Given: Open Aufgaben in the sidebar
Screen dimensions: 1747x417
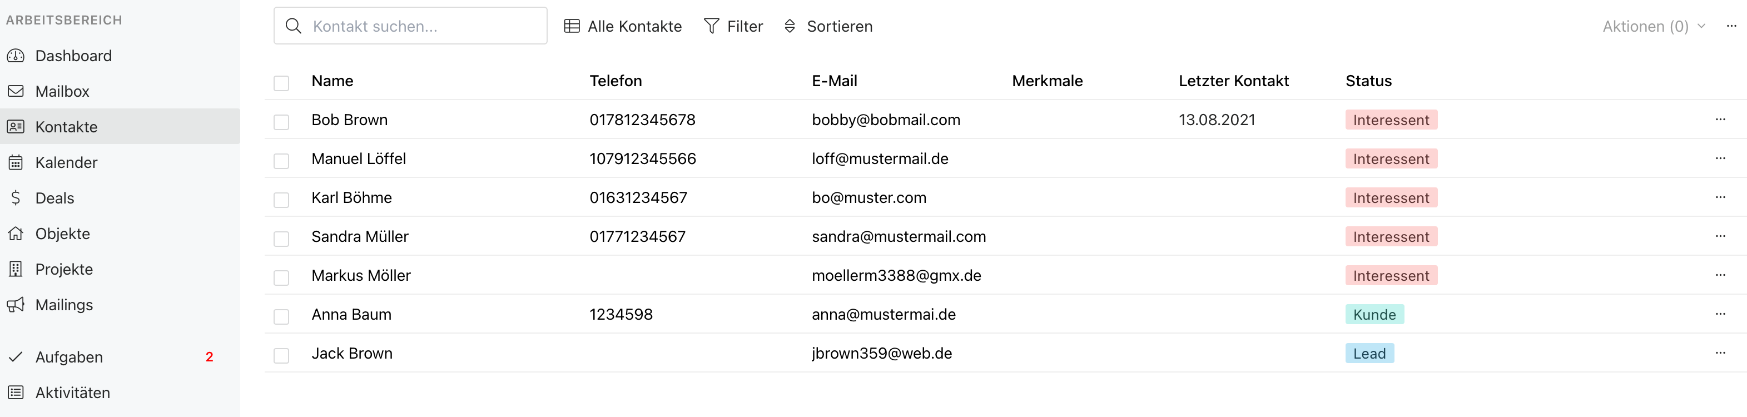Looking at the screenshot, I should (120, 358).
